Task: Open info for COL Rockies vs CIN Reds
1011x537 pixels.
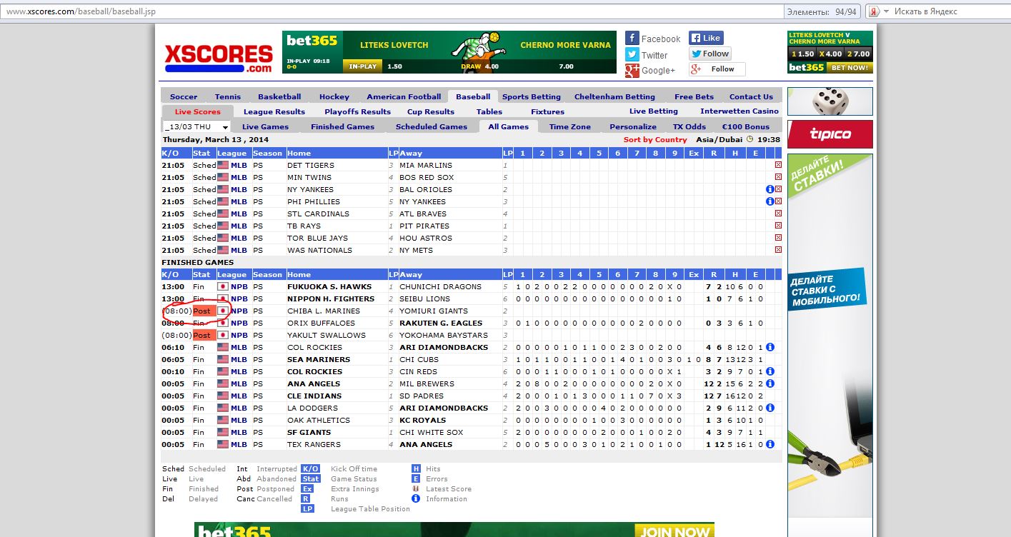Action: coord(770,371)
